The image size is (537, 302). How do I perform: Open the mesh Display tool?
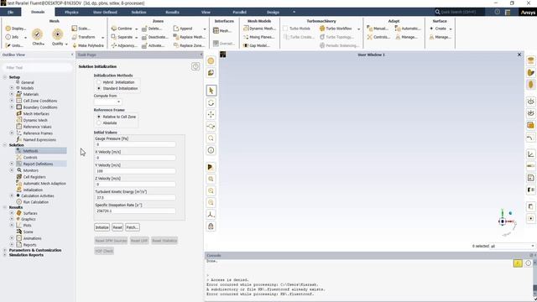15,29
